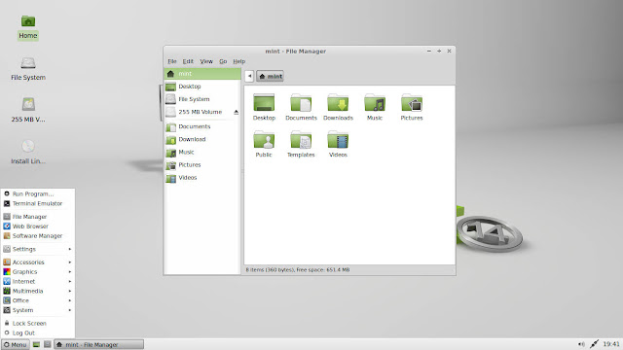This screenshot has height=350, width=623.
Task: Open Documents bookmark in the sidebar
Action: (202, 126)
